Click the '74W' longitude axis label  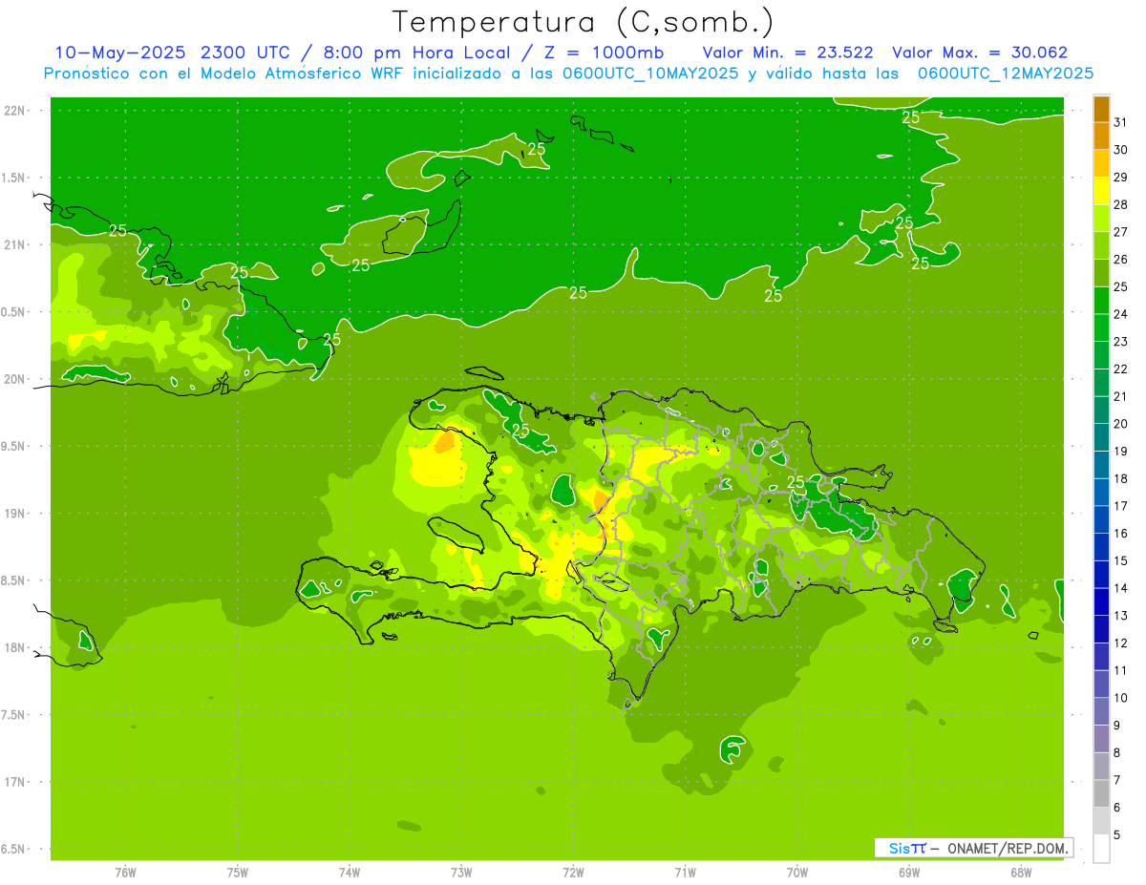pyautogui.click(x=350, y=873)
